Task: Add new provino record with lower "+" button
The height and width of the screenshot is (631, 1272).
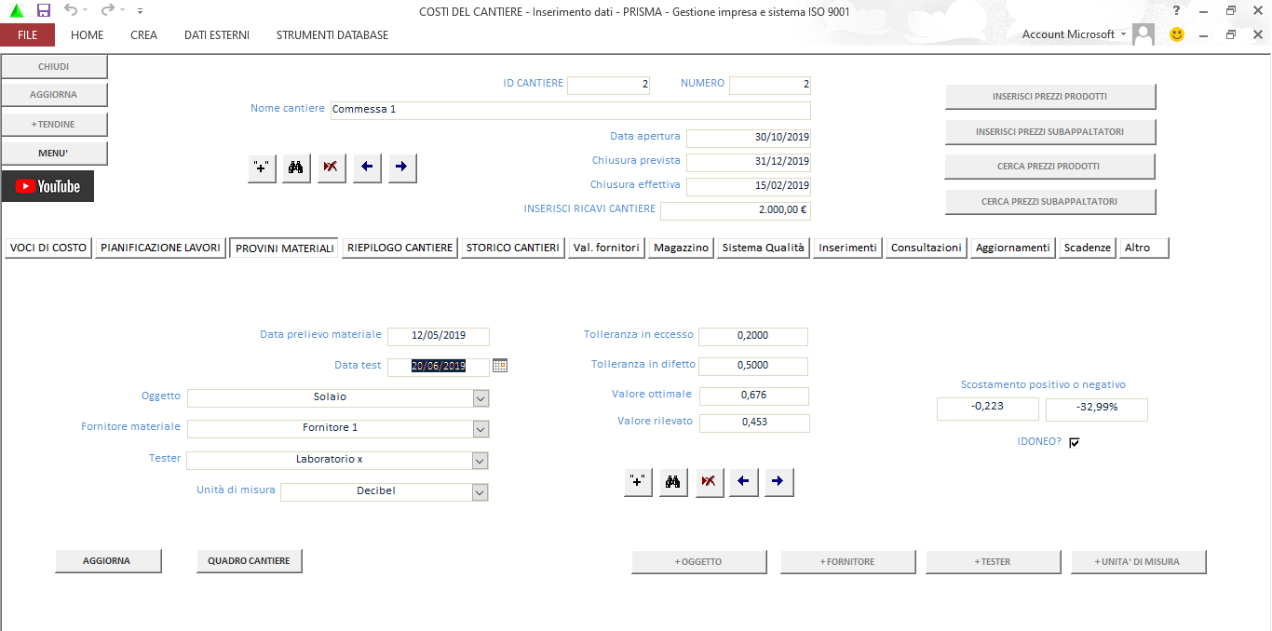Action: tap(638, 481)
